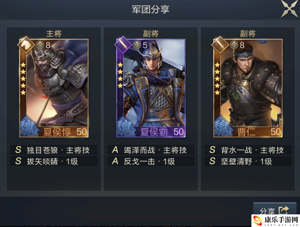Select skill 反戈一击 · 1级

pos(151,161)
